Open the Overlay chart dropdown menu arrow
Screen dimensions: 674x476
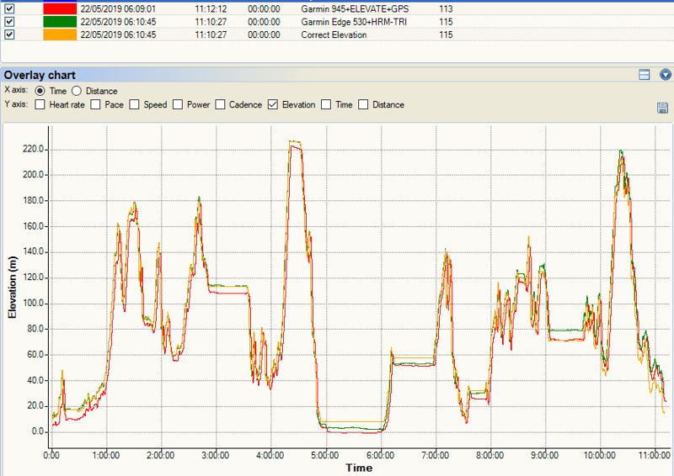point(666,75)
